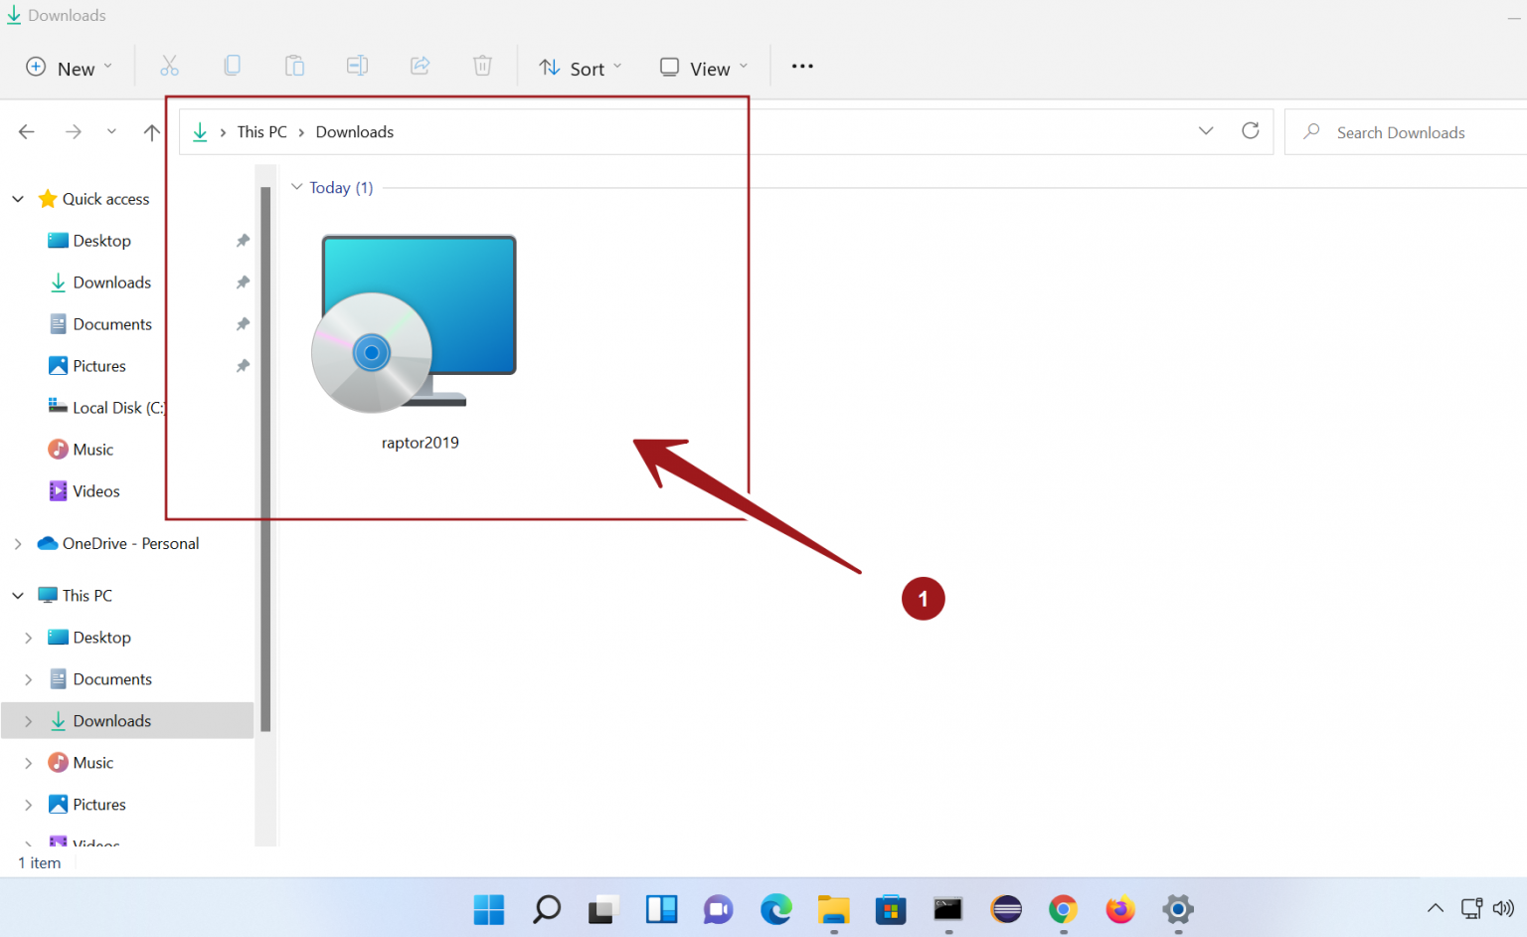Unpin Documents from Quick access
Image resolution: width=1527 pixels, height=937 pixels.
[242, 323]
